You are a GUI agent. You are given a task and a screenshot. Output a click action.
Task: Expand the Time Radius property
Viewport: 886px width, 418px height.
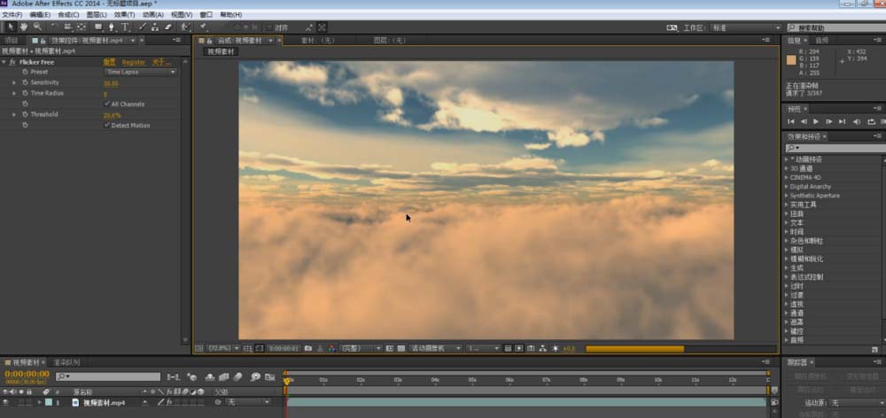coord(14,93)
